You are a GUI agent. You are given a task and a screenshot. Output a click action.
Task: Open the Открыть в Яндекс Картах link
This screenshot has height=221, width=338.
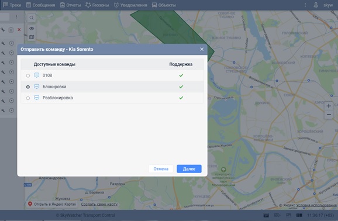52,204
